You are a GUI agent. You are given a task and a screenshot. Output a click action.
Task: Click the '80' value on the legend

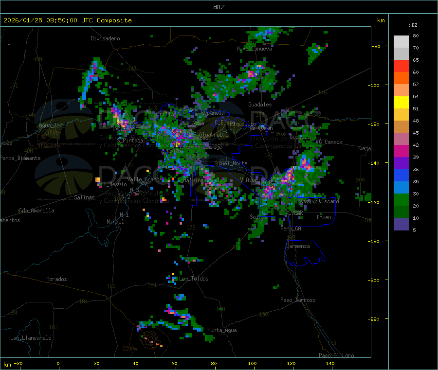pyautogui.click(x=416, y=35)
